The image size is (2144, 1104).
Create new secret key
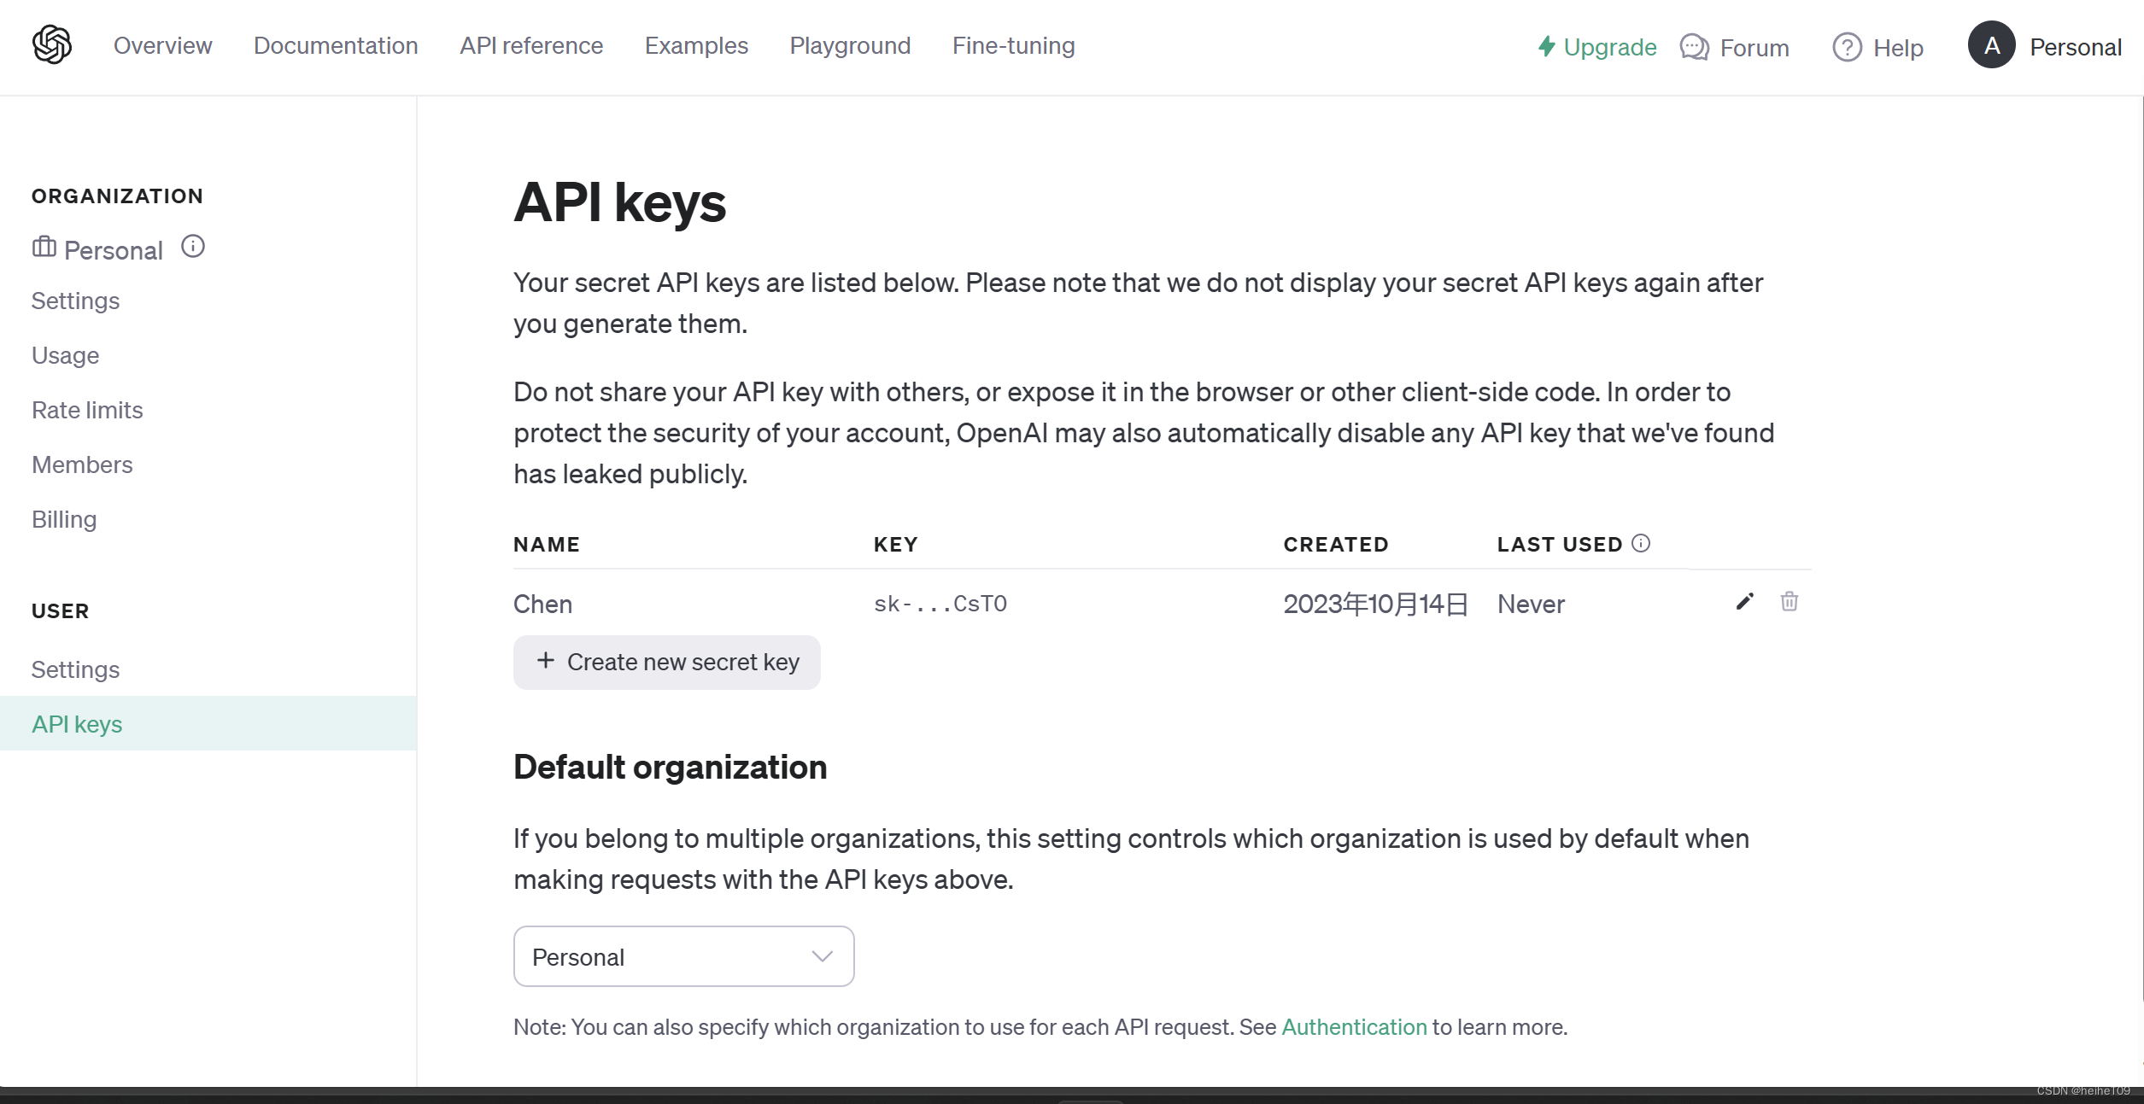click(x=667, y=662)
